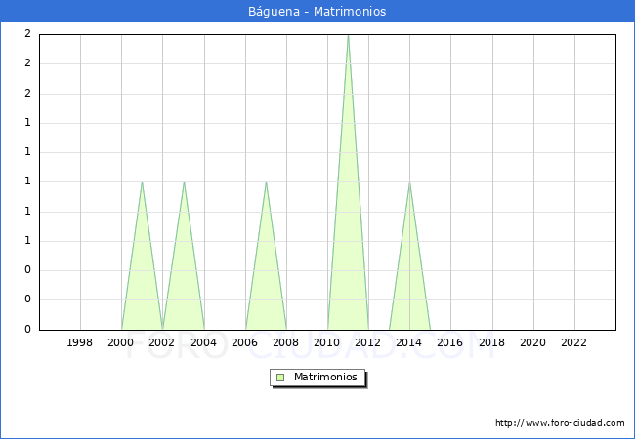Click the 2008 x-axis label

[286, 343]
